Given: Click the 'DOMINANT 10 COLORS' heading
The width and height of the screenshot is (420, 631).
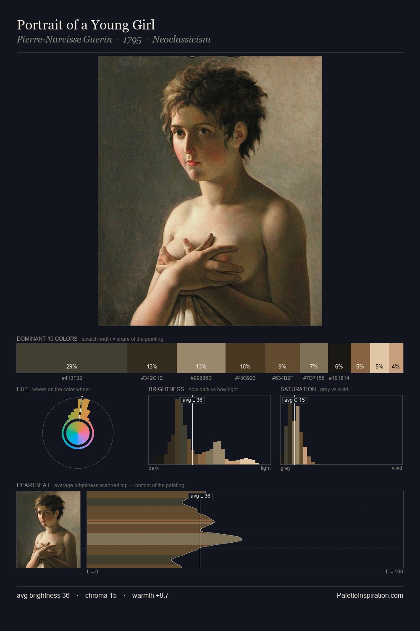Looking at the screenshot, I should (47, 339).
